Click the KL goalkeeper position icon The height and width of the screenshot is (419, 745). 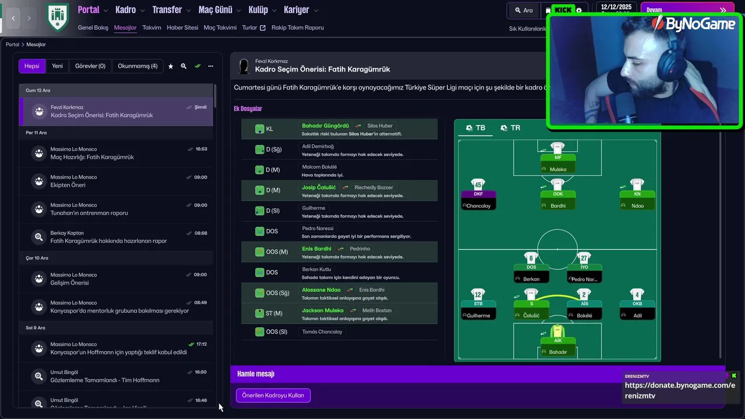pyautogui.click(x=260, y=129)
